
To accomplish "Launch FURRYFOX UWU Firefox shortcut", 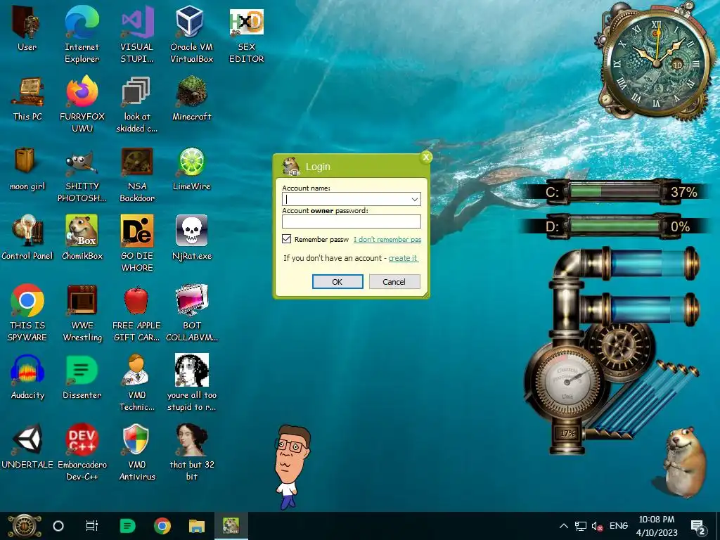I will click(82, 104).
